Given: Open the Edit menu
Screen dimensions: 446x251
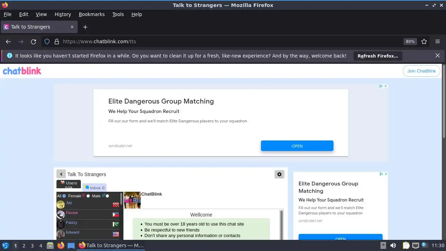Looking at the screenshot, I should [x=24, y=14].
